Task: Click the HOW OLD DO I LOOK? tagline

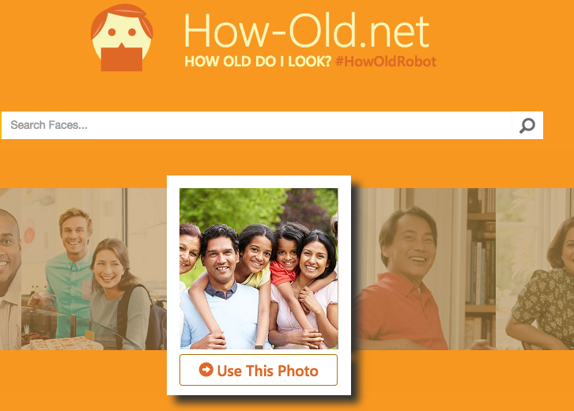Action: (x=258, y=62)
